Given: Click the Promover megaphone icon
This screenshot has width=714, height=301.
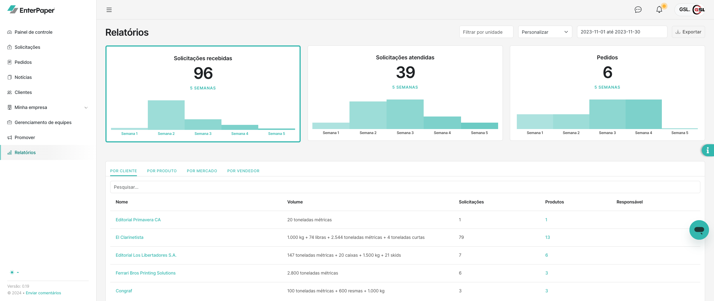Looking at the screenshot, I should (x=9, y=137).
